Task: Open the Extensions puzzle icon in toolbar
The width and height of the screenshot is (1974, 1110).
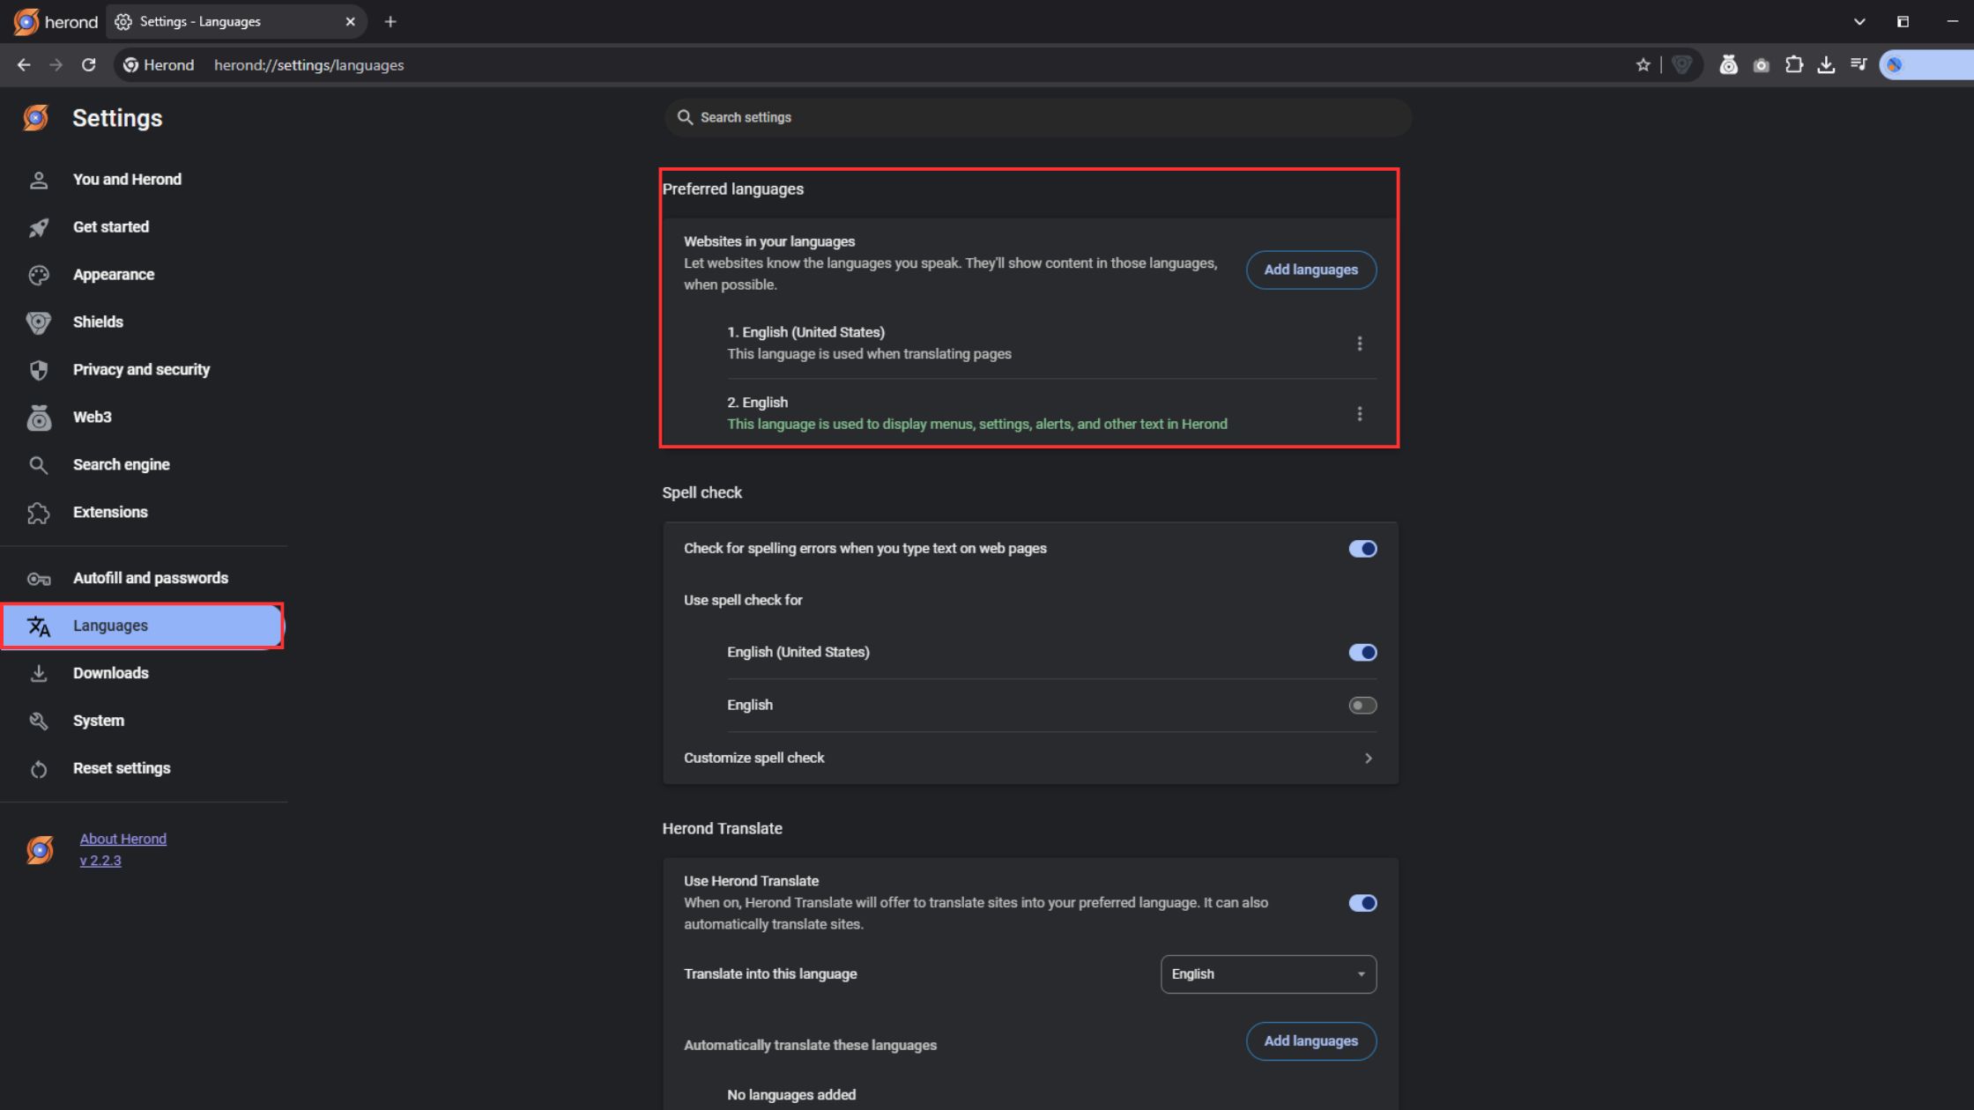Action: coord(1793,64)
